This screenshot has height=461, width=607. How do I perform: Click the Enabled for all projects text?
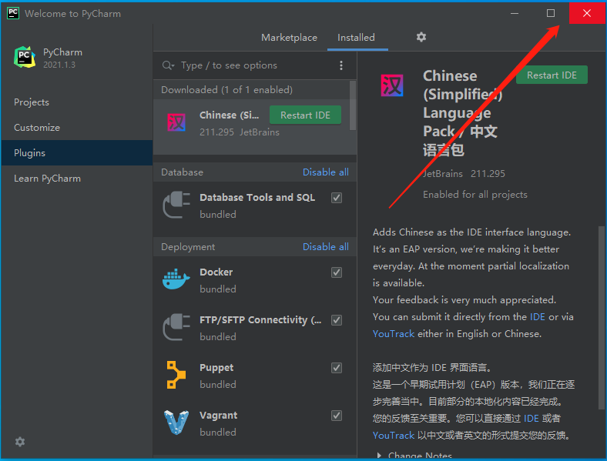coord(475,195)
